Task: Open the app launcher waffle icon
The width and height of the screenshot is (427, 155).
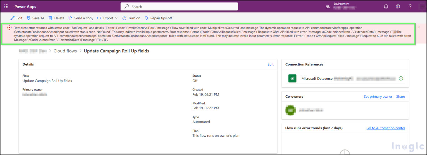Action: (x=6, y=6)
